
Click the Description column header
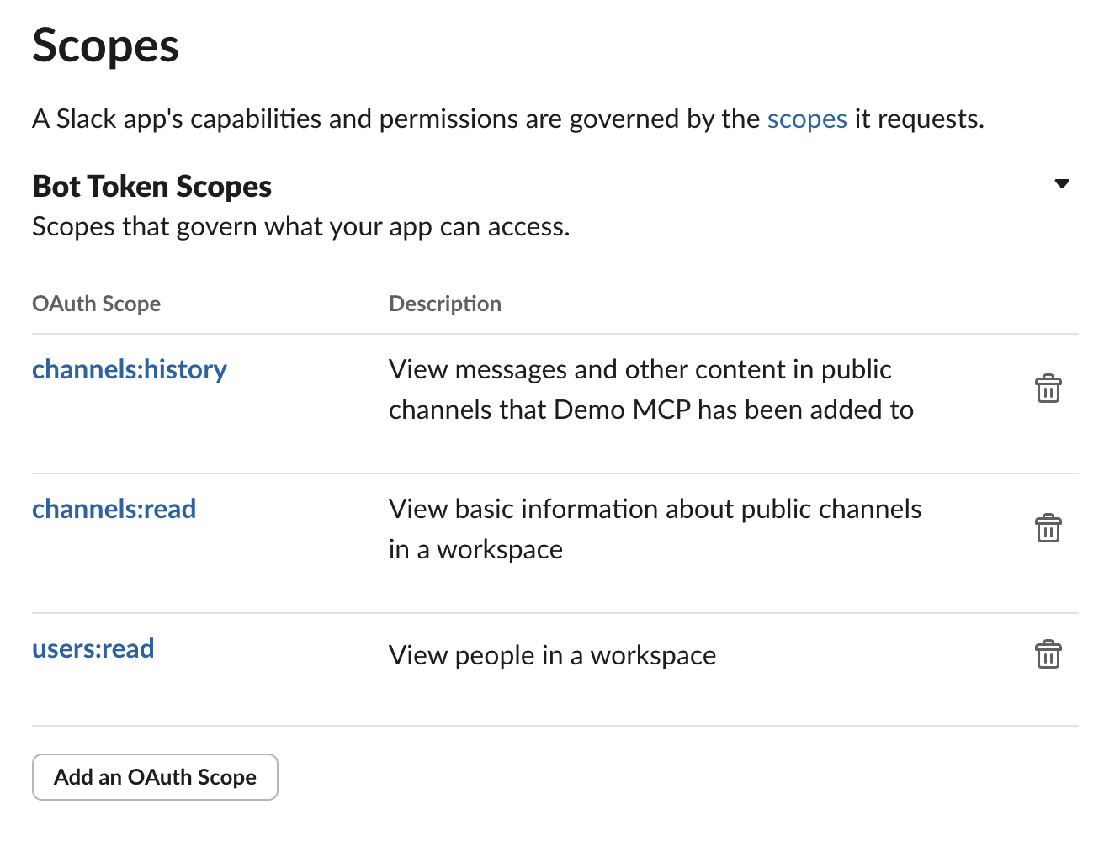point(444,304)
